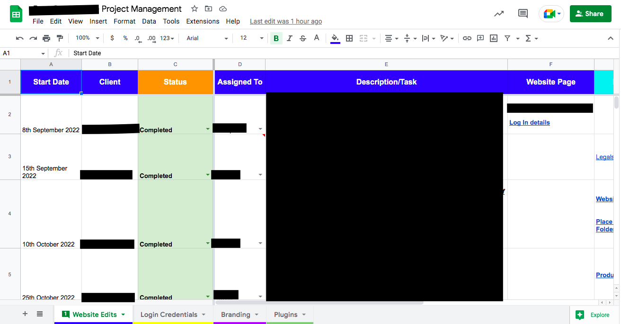Viewport: 621px width, 324px height.
Task: Open the View menu
Action: pos(76,21)
